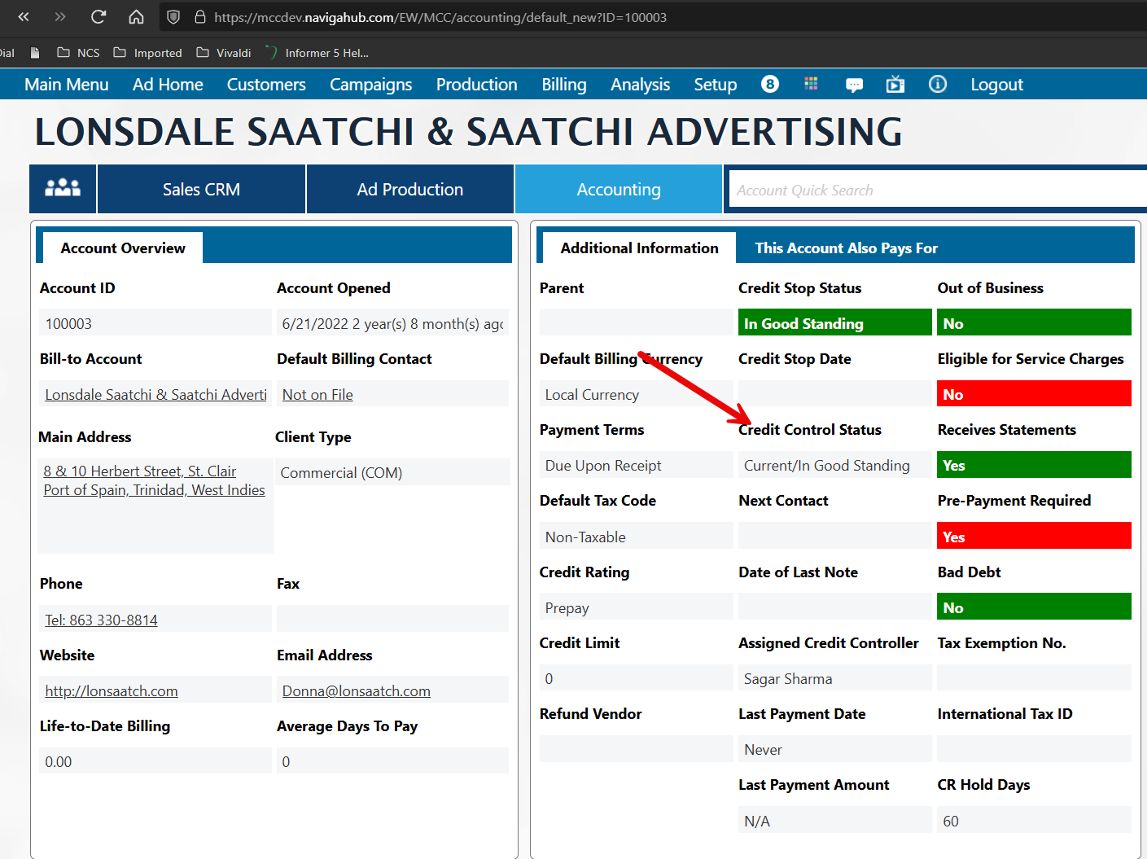This screenshot has width=1147, height=859.
Task: Open the notifications badge showing 8
Action: (x=770, y=84)
